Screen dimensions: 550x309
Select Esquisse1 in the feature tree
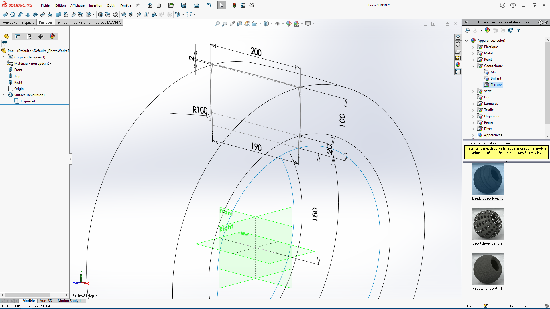click(28, 101)
